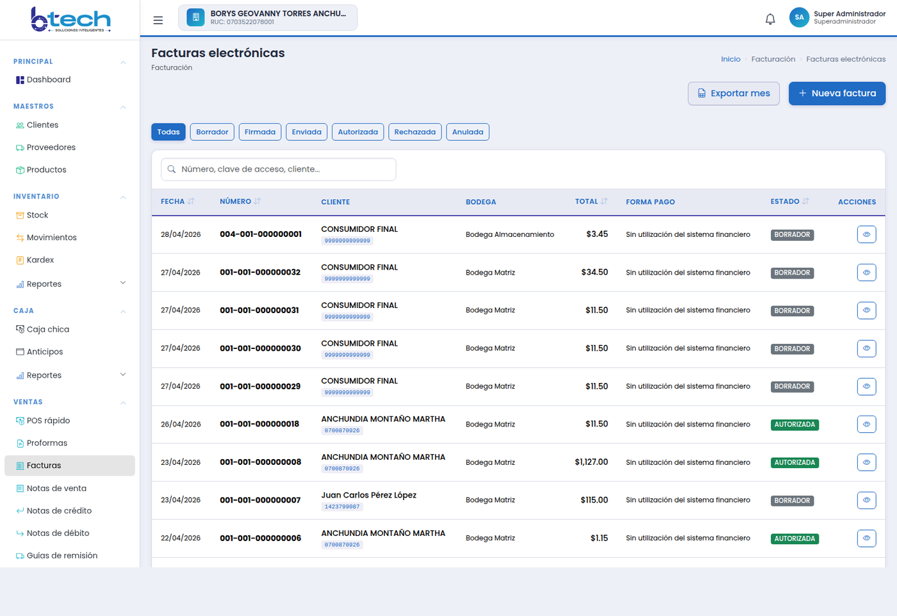Click the Exportar mes button
The height and width of the screenshot is (616, 897).
point(734,93)
